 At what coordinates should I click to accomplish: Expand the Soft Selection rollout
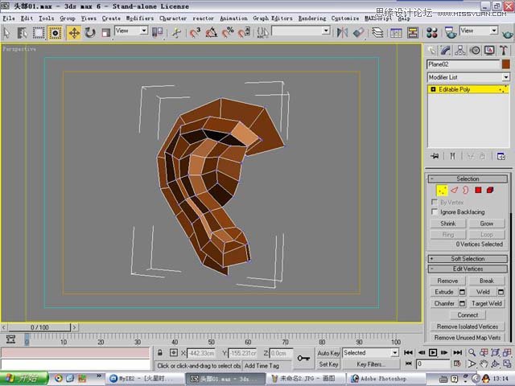coord(468,259)
